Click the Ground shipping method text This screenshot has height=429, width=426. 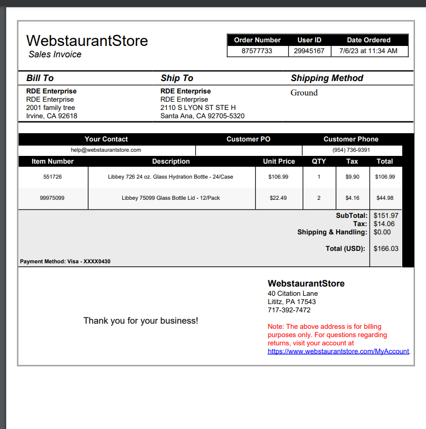[304, 92]
